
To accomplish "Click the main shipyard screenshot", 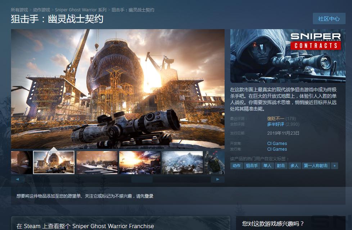I will pyautogui.click(x=118, y=89).
